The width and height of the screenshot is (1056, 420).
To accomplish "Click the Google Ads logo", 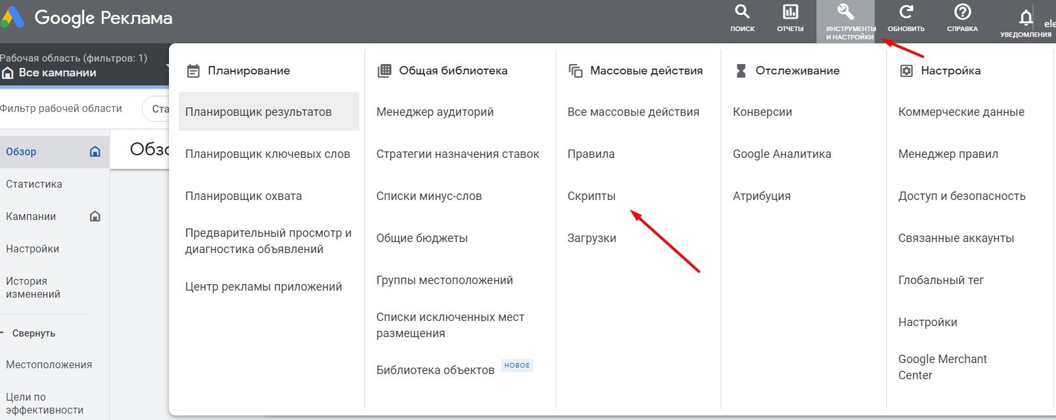I will click(x=12, y=17).
